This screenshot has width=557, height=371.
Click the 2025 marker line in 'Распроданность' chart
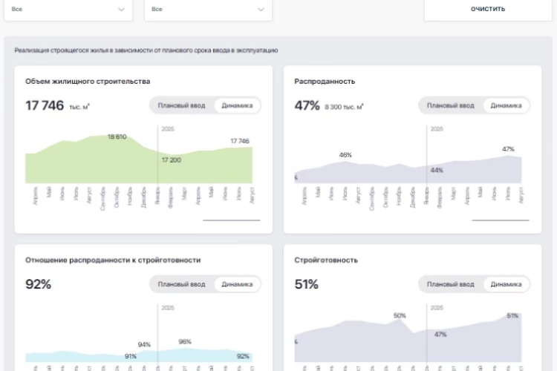[x=426, y=154]
